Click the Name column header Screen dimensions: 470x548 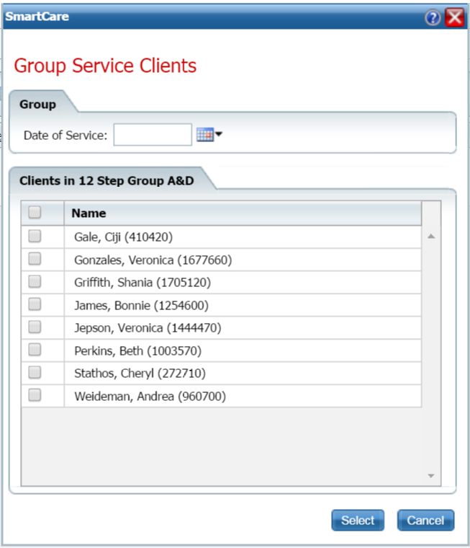(89, 213)
